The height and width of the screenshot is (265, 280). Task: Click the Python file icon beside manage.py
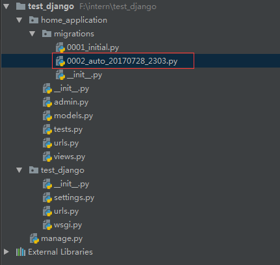pyautogui.click(x=34, y=238)
